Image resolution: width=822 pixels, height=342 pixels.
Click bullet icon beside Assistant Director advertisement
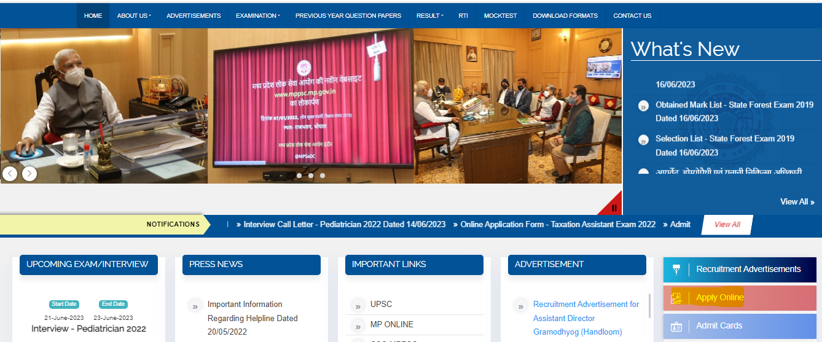(521, 305)
